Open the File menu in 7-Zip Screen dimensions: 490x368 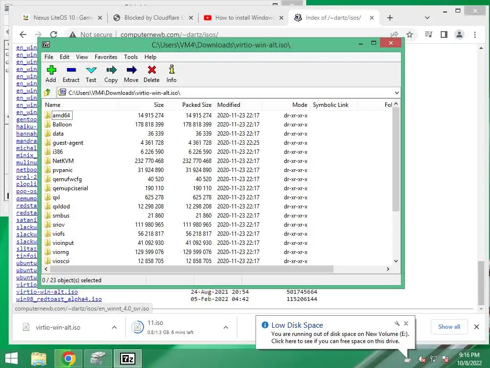pos(49,57)
